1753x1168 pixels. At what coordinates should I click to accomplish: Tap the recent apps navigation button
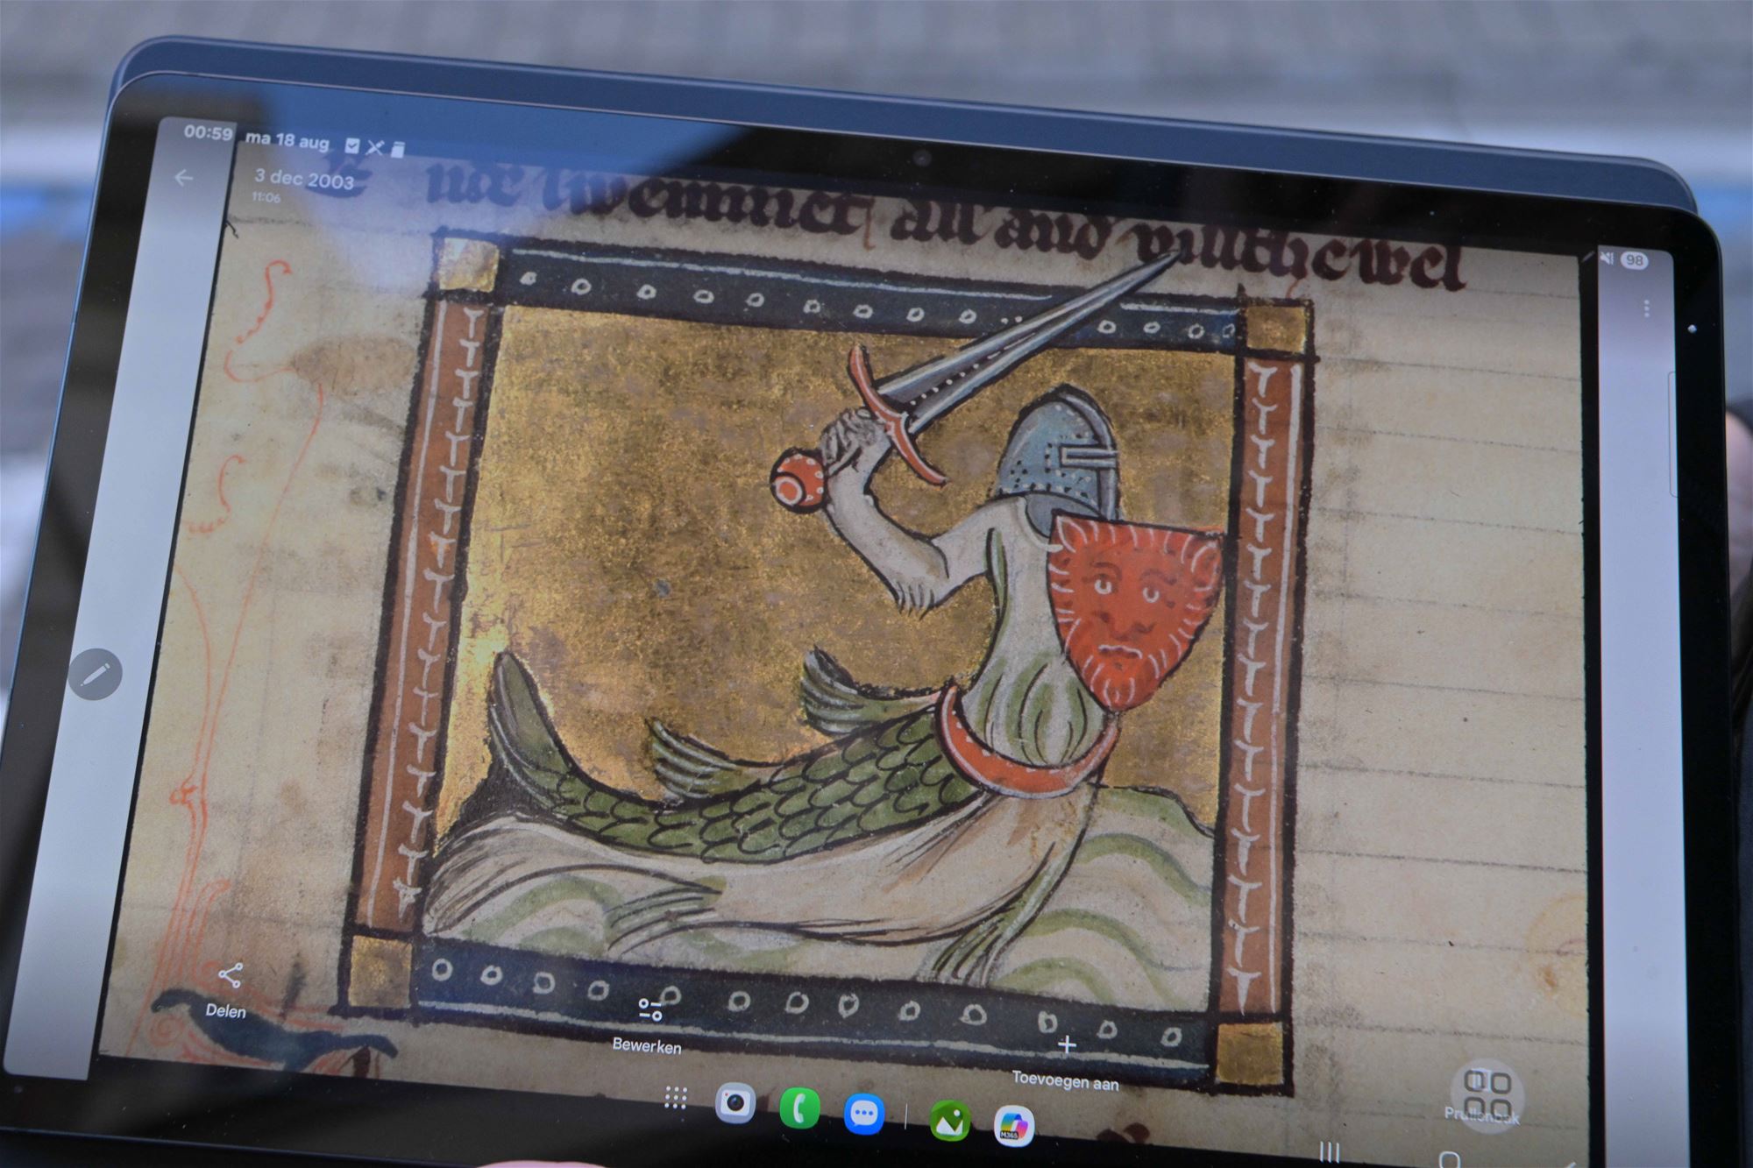pos(1330,1152)
